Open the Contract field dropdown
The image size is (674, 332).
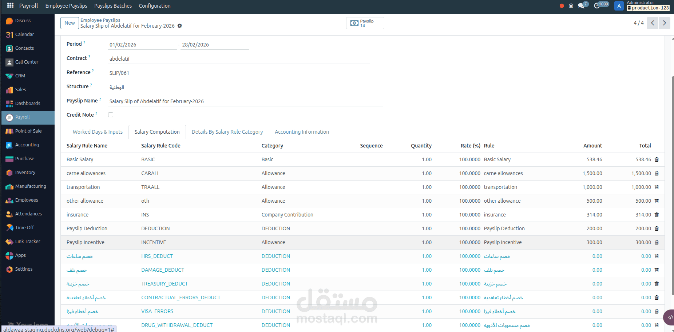coord(239,59)
